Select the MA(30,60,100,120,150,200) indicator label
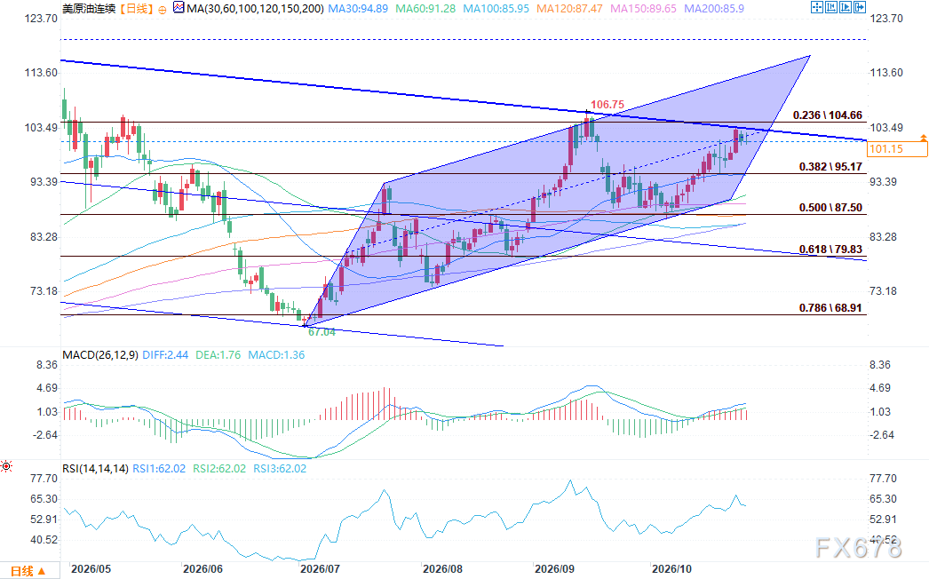Screen dimensions: 929x579 point(256,9)
